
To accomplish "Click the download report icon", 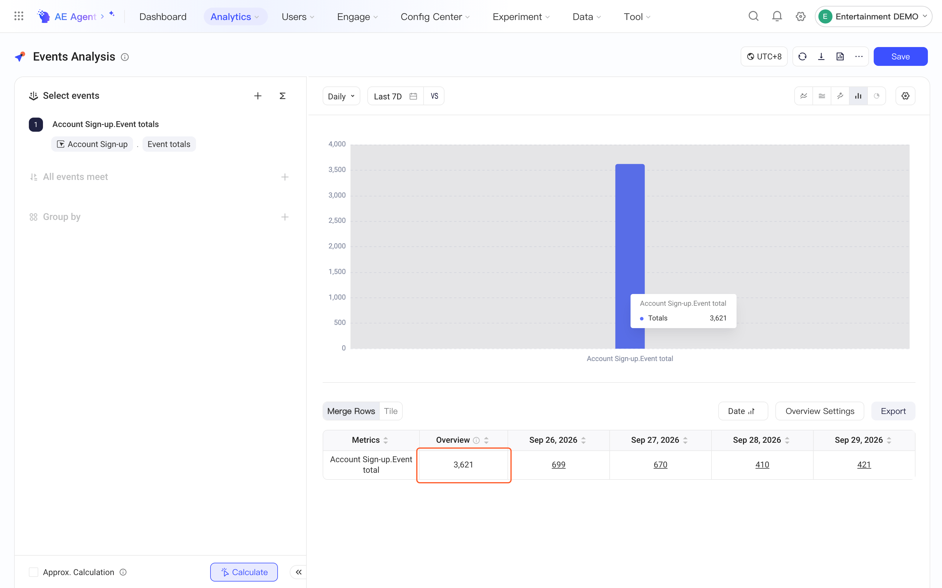I will (821, 57).
